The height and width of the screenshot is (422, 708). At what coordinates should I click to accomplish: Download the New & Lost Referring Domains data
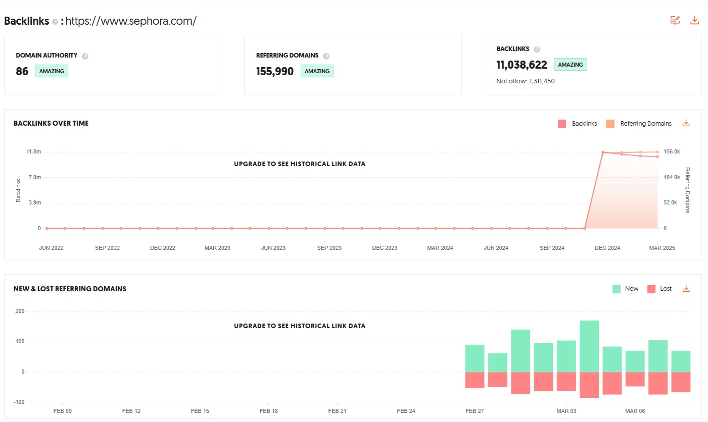click(686, 288)
